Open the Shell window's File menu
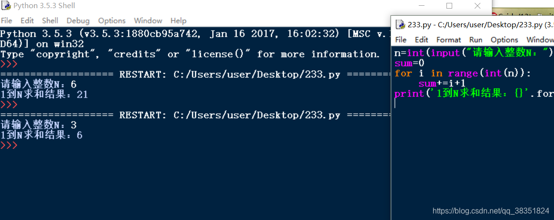554x220 pixels. point(6,21)
